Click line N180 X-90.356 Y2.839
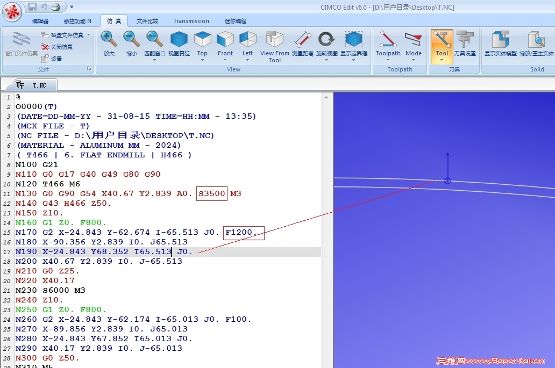Image resolution: width=555 pixels, height=368 pixels. (101, 242)
